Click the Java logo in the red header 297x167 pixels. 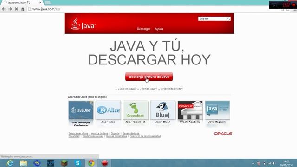click(83, 24)
